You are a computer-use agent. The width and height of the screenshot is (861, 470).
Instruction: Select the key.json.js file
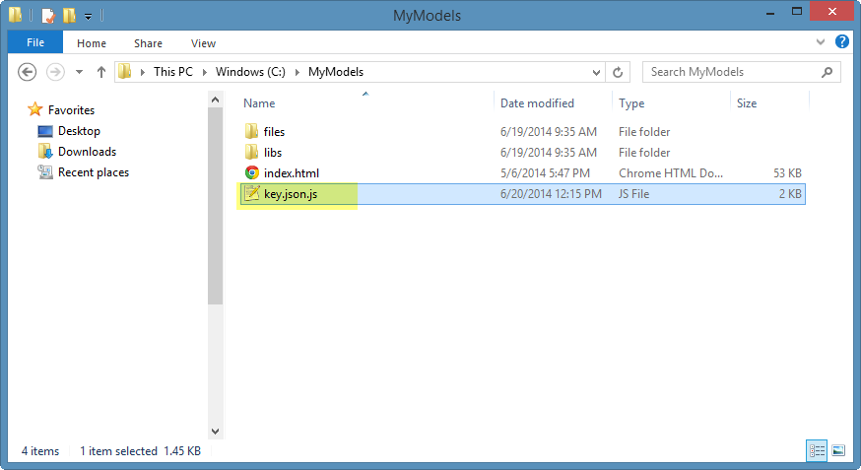point(291,194)
